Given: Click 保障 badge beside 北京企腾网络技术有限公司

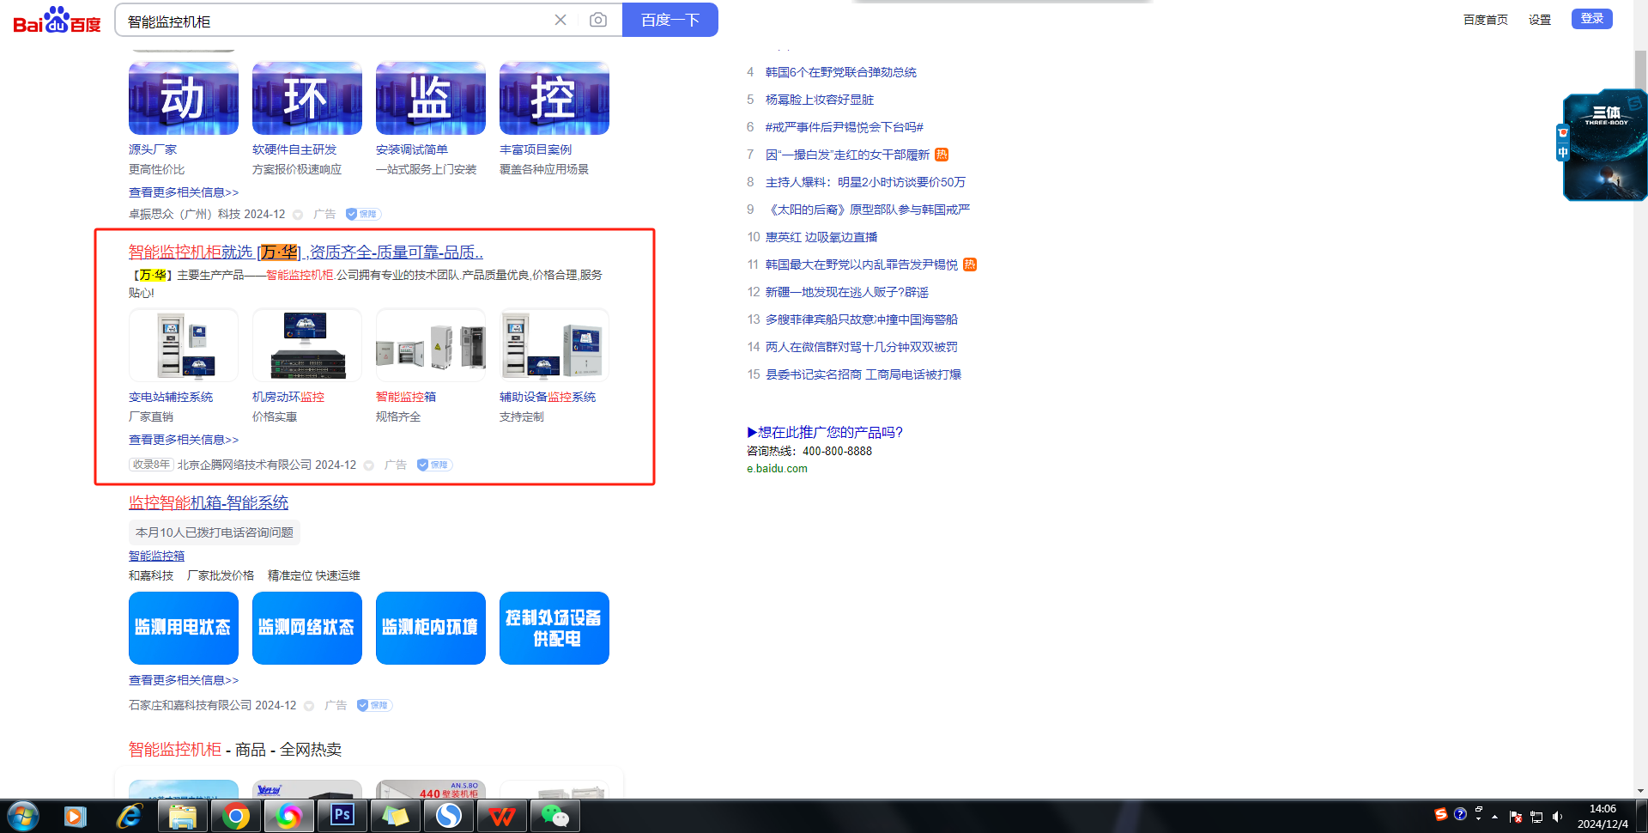Looking at the screenshot, I should coord(434,465).
